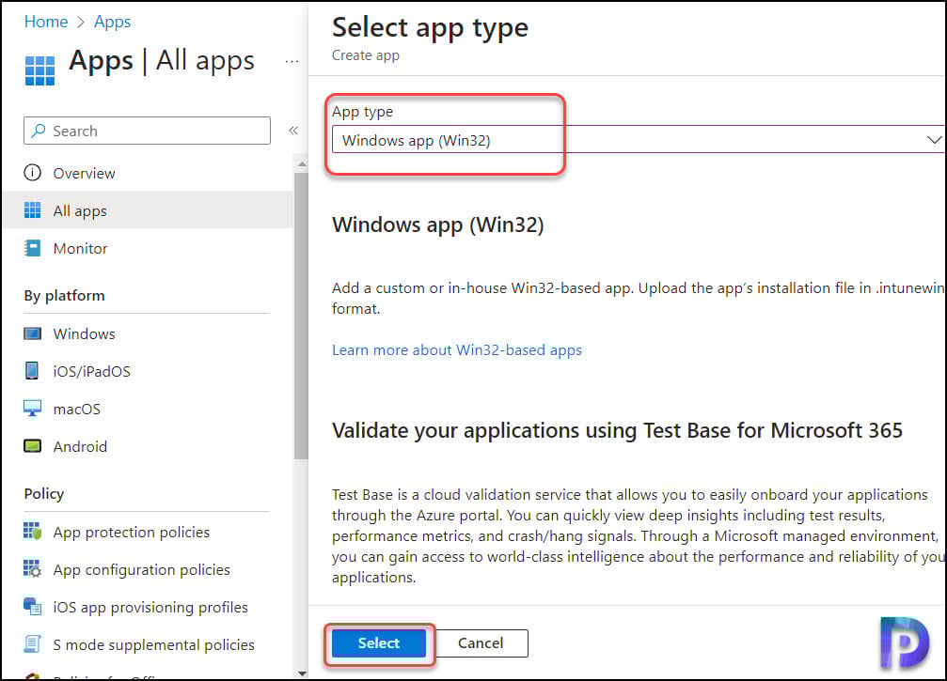Image resolution: width=947 pixels, height=681 pixels.
Task: Select All apps in the sidebar
Action: click(148, 210)
